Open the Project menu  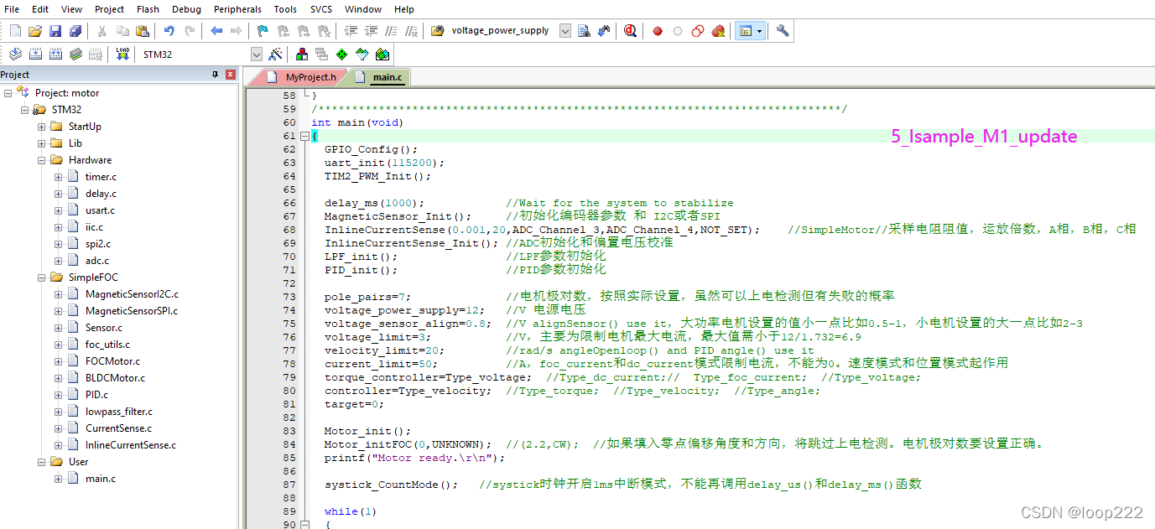coord(109,9)
